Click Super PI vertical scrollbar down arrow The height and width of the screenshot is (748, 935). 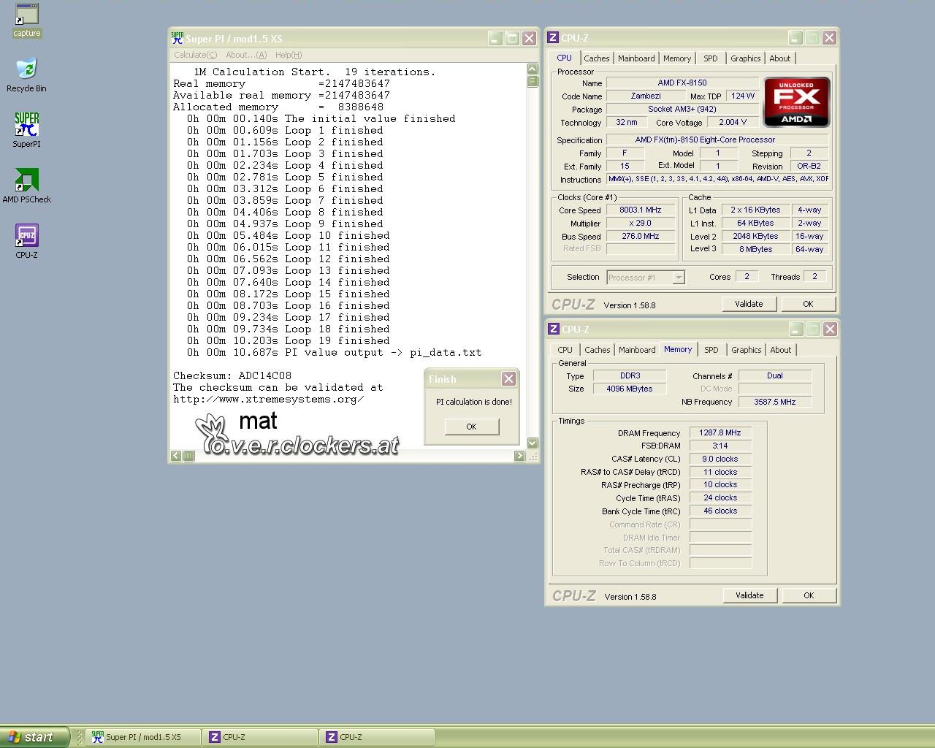pyautogui.click(x=533, y=443)
